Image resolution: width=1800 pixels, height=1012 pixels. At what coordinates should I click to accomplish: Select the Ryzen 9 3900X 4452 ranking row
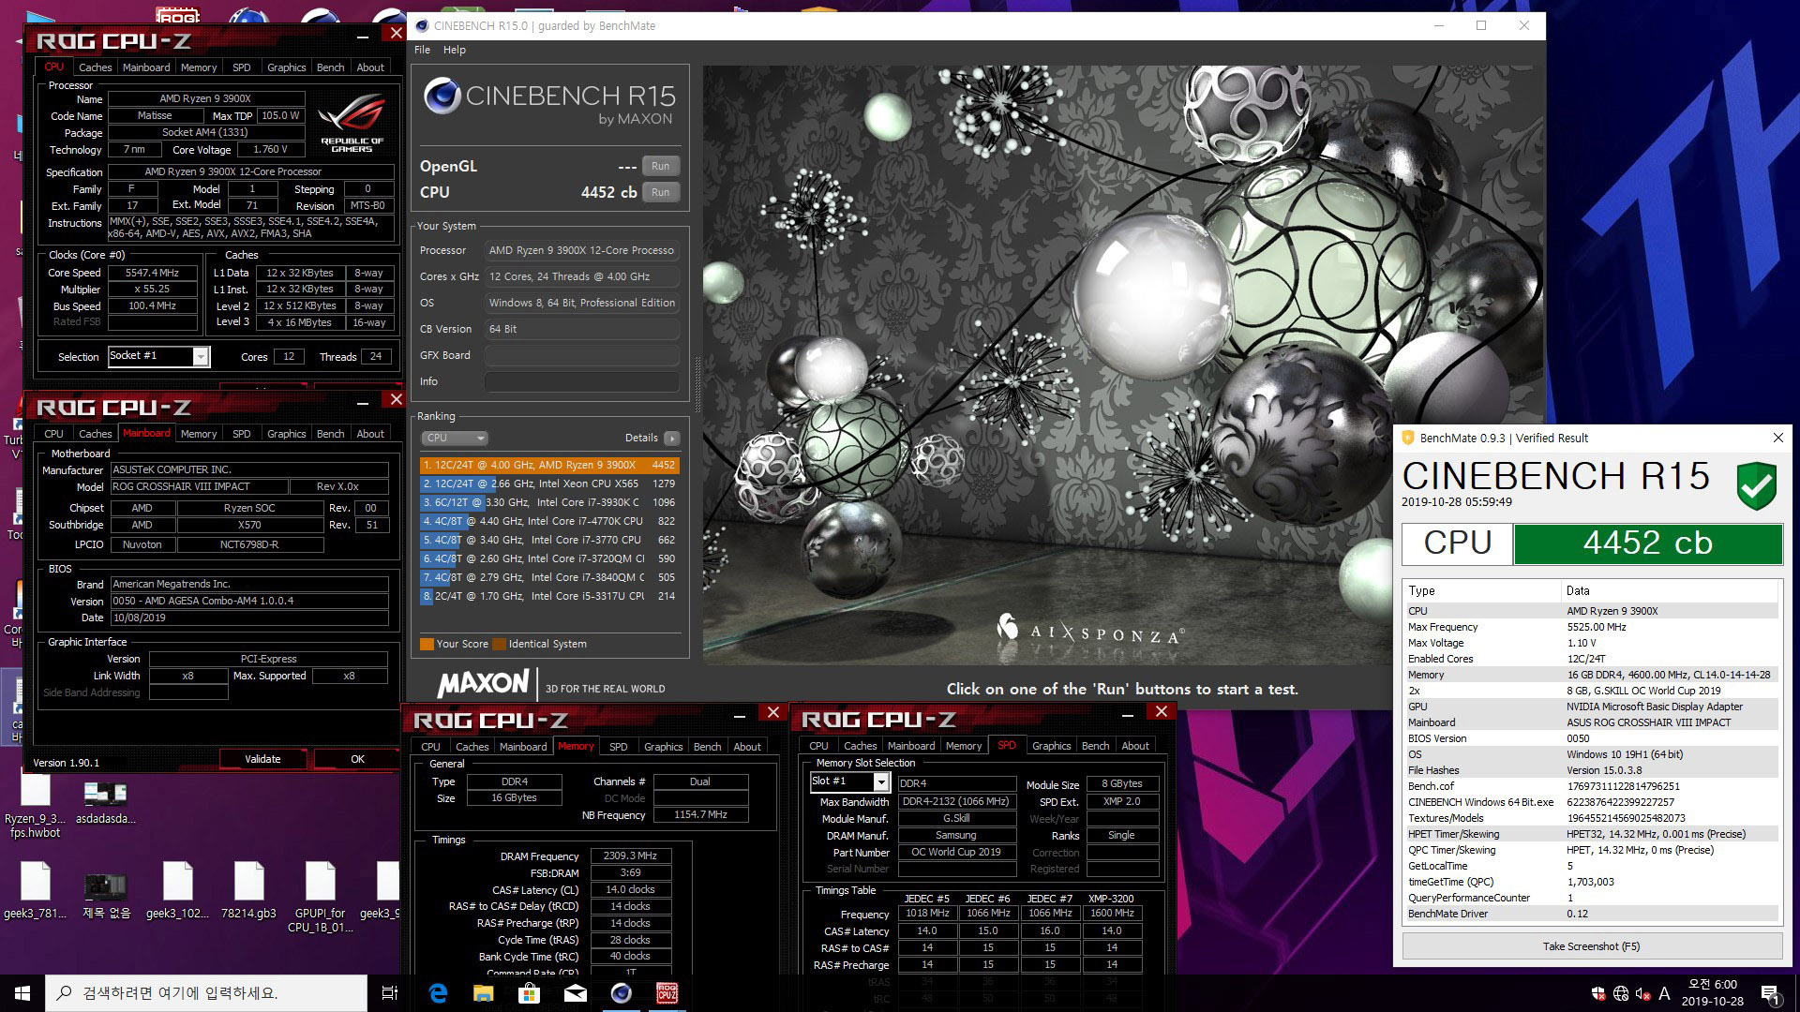coord(549,465)
